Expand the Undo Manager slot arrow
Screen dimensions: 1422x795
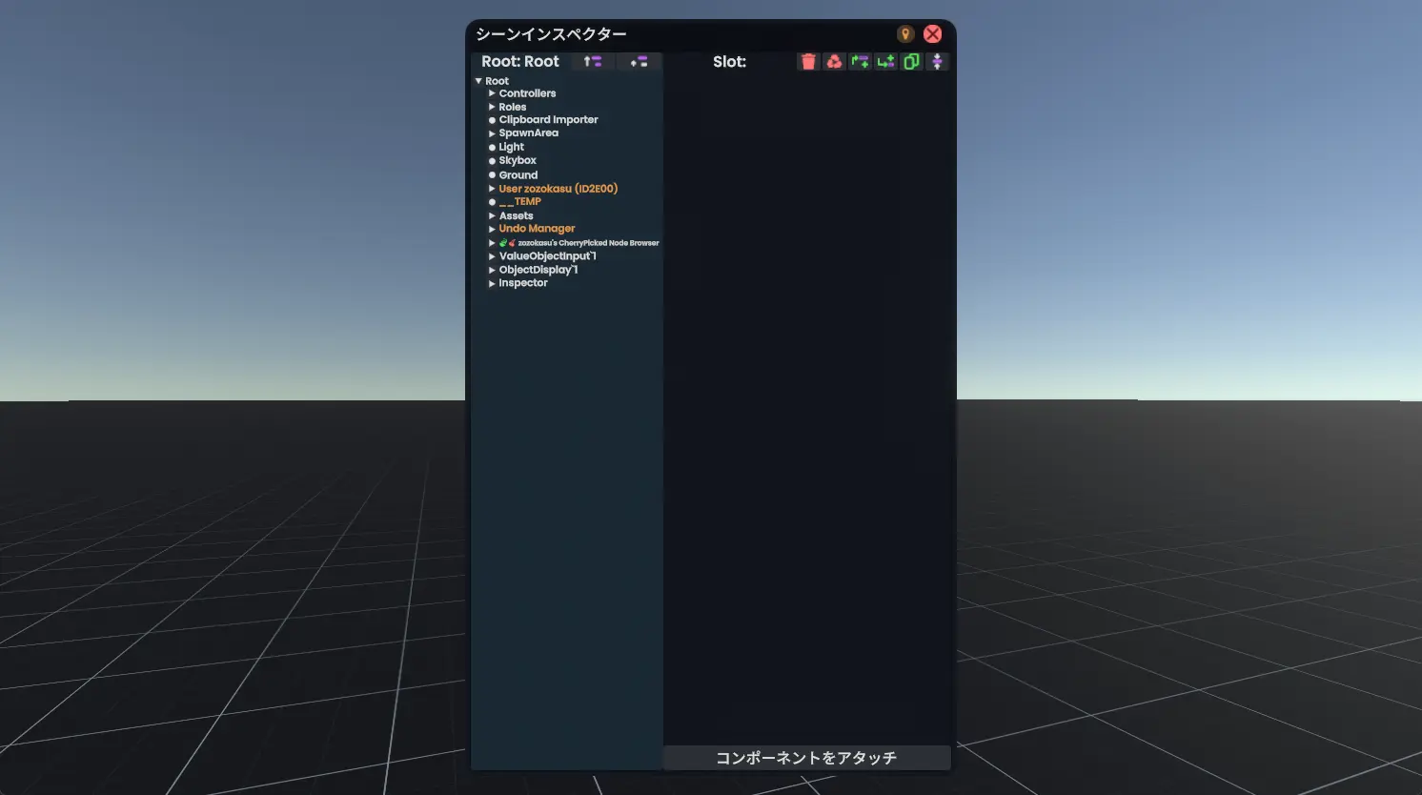tap(492, 229)
